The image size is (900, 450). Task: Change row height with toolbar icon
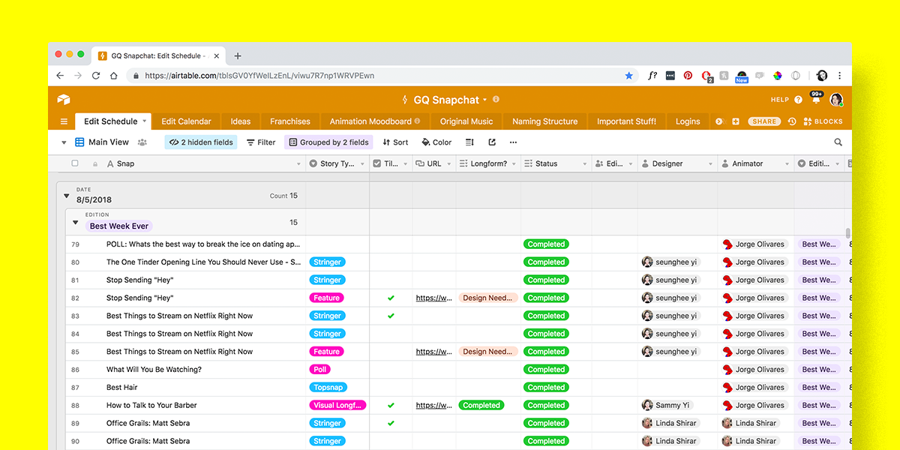coord(469,142)
